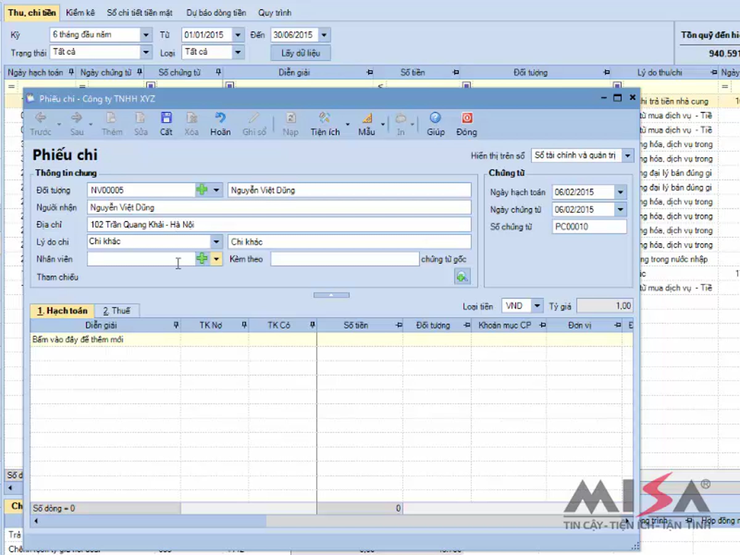Open the Loại tiền VND dropdown

tap(537, 306)
